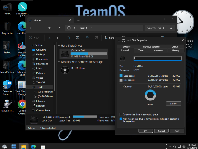
Task: Open the New dropdown in toolbar
Action: pyautogui.click(x=35, y=38)
